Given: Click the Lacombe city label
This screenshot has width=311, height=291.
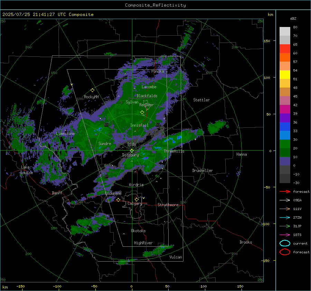Looking at the screenshot, I should point(149,87).
